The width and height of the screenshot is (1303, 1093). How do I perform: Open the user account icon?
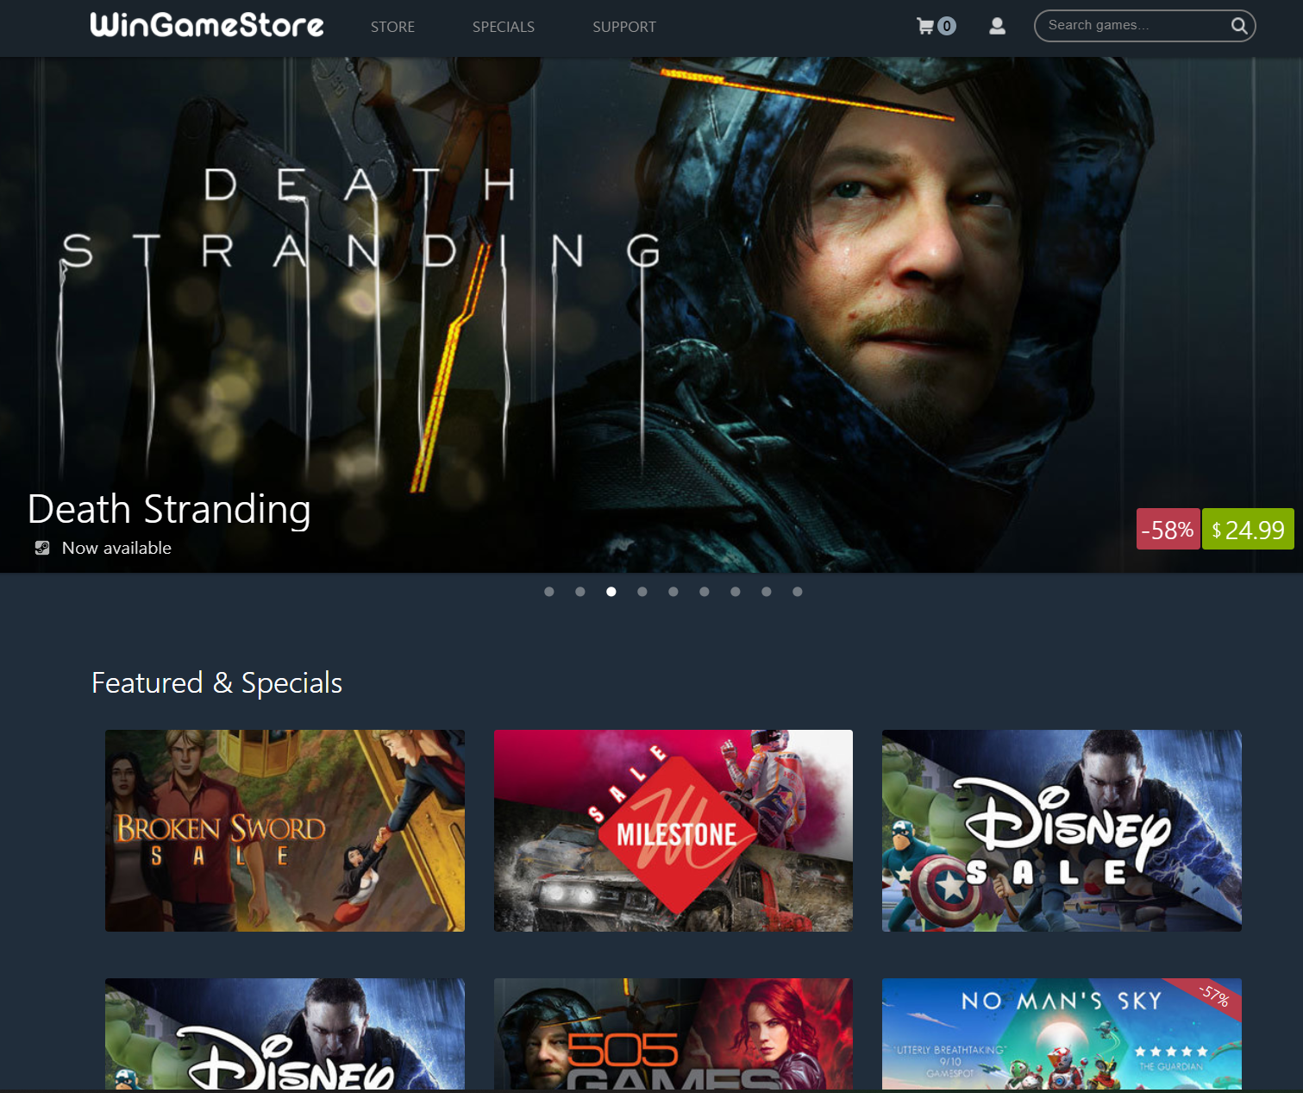tap(997, 26)
